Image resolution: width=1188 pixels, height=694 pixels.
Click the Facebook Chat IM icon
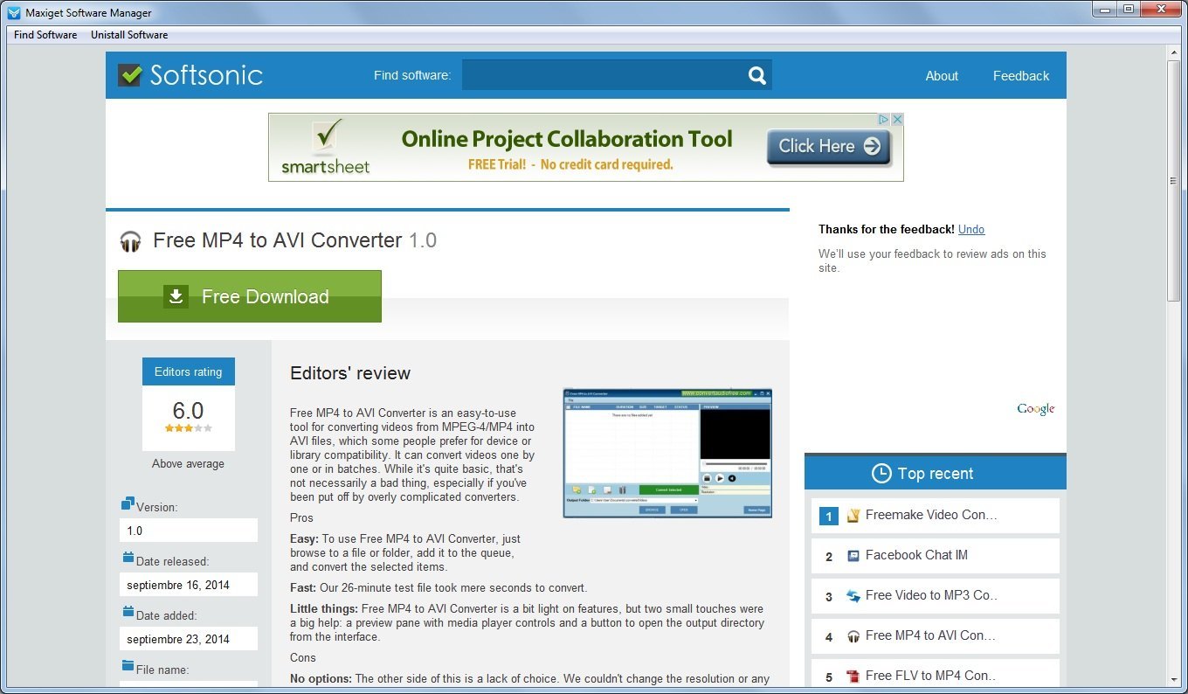pos(852,555)
